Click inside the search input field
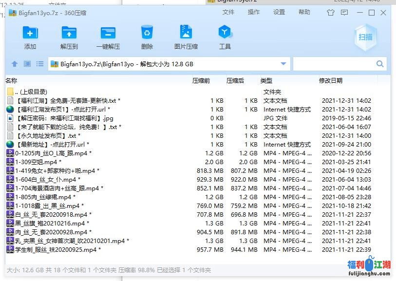Image resolution: width=396 pixels, height=281 pixels. (334, 64)
